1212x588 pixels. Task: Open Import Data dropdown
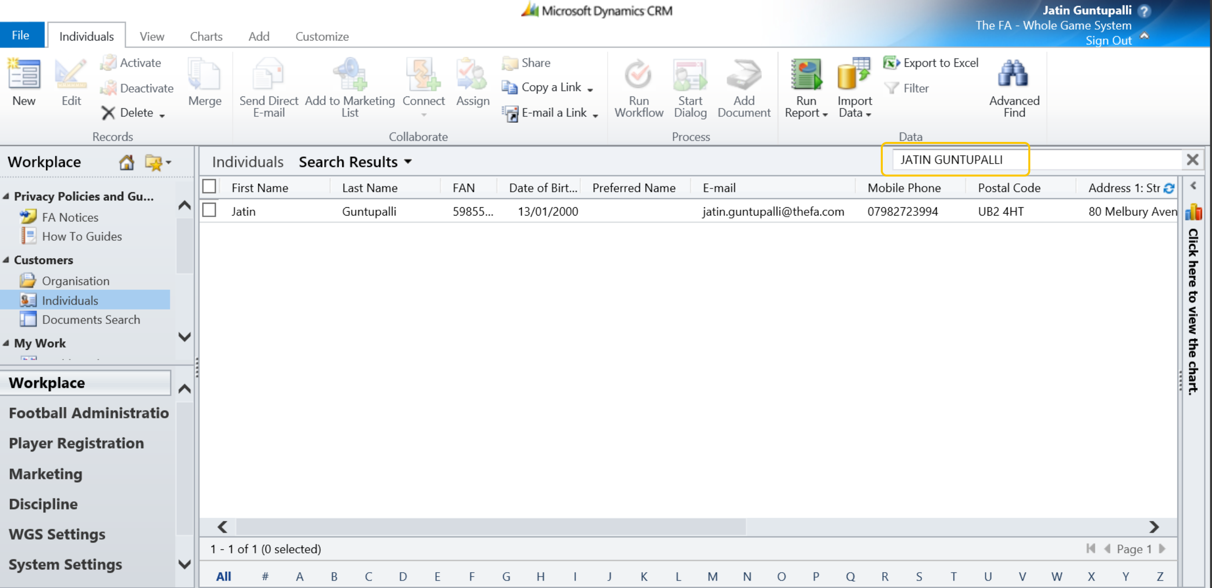868,114
